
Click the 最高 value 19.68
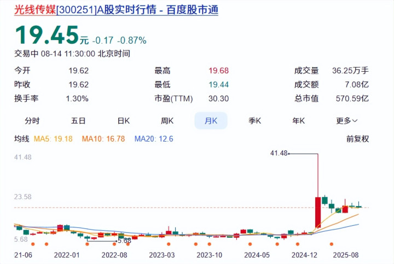point(218,71)
